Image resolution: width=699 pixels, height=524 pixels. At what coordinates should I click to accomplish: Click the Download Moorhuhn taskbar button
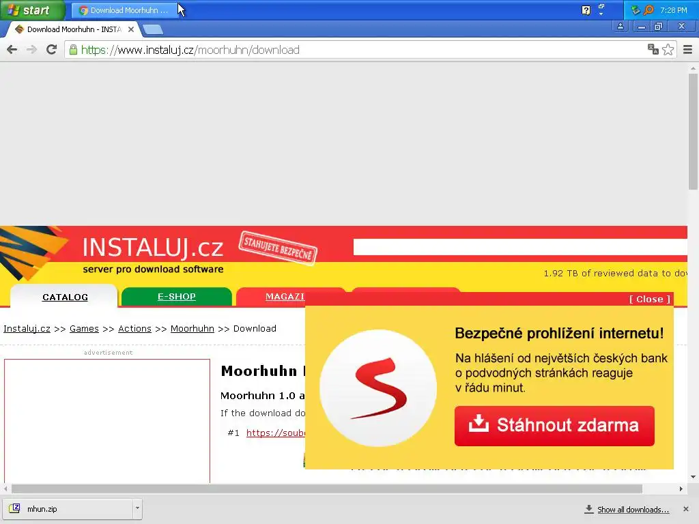(124, 10)
